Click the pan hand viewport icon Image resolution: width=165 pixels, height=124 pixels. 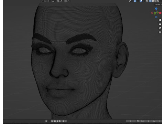[160, 24]
